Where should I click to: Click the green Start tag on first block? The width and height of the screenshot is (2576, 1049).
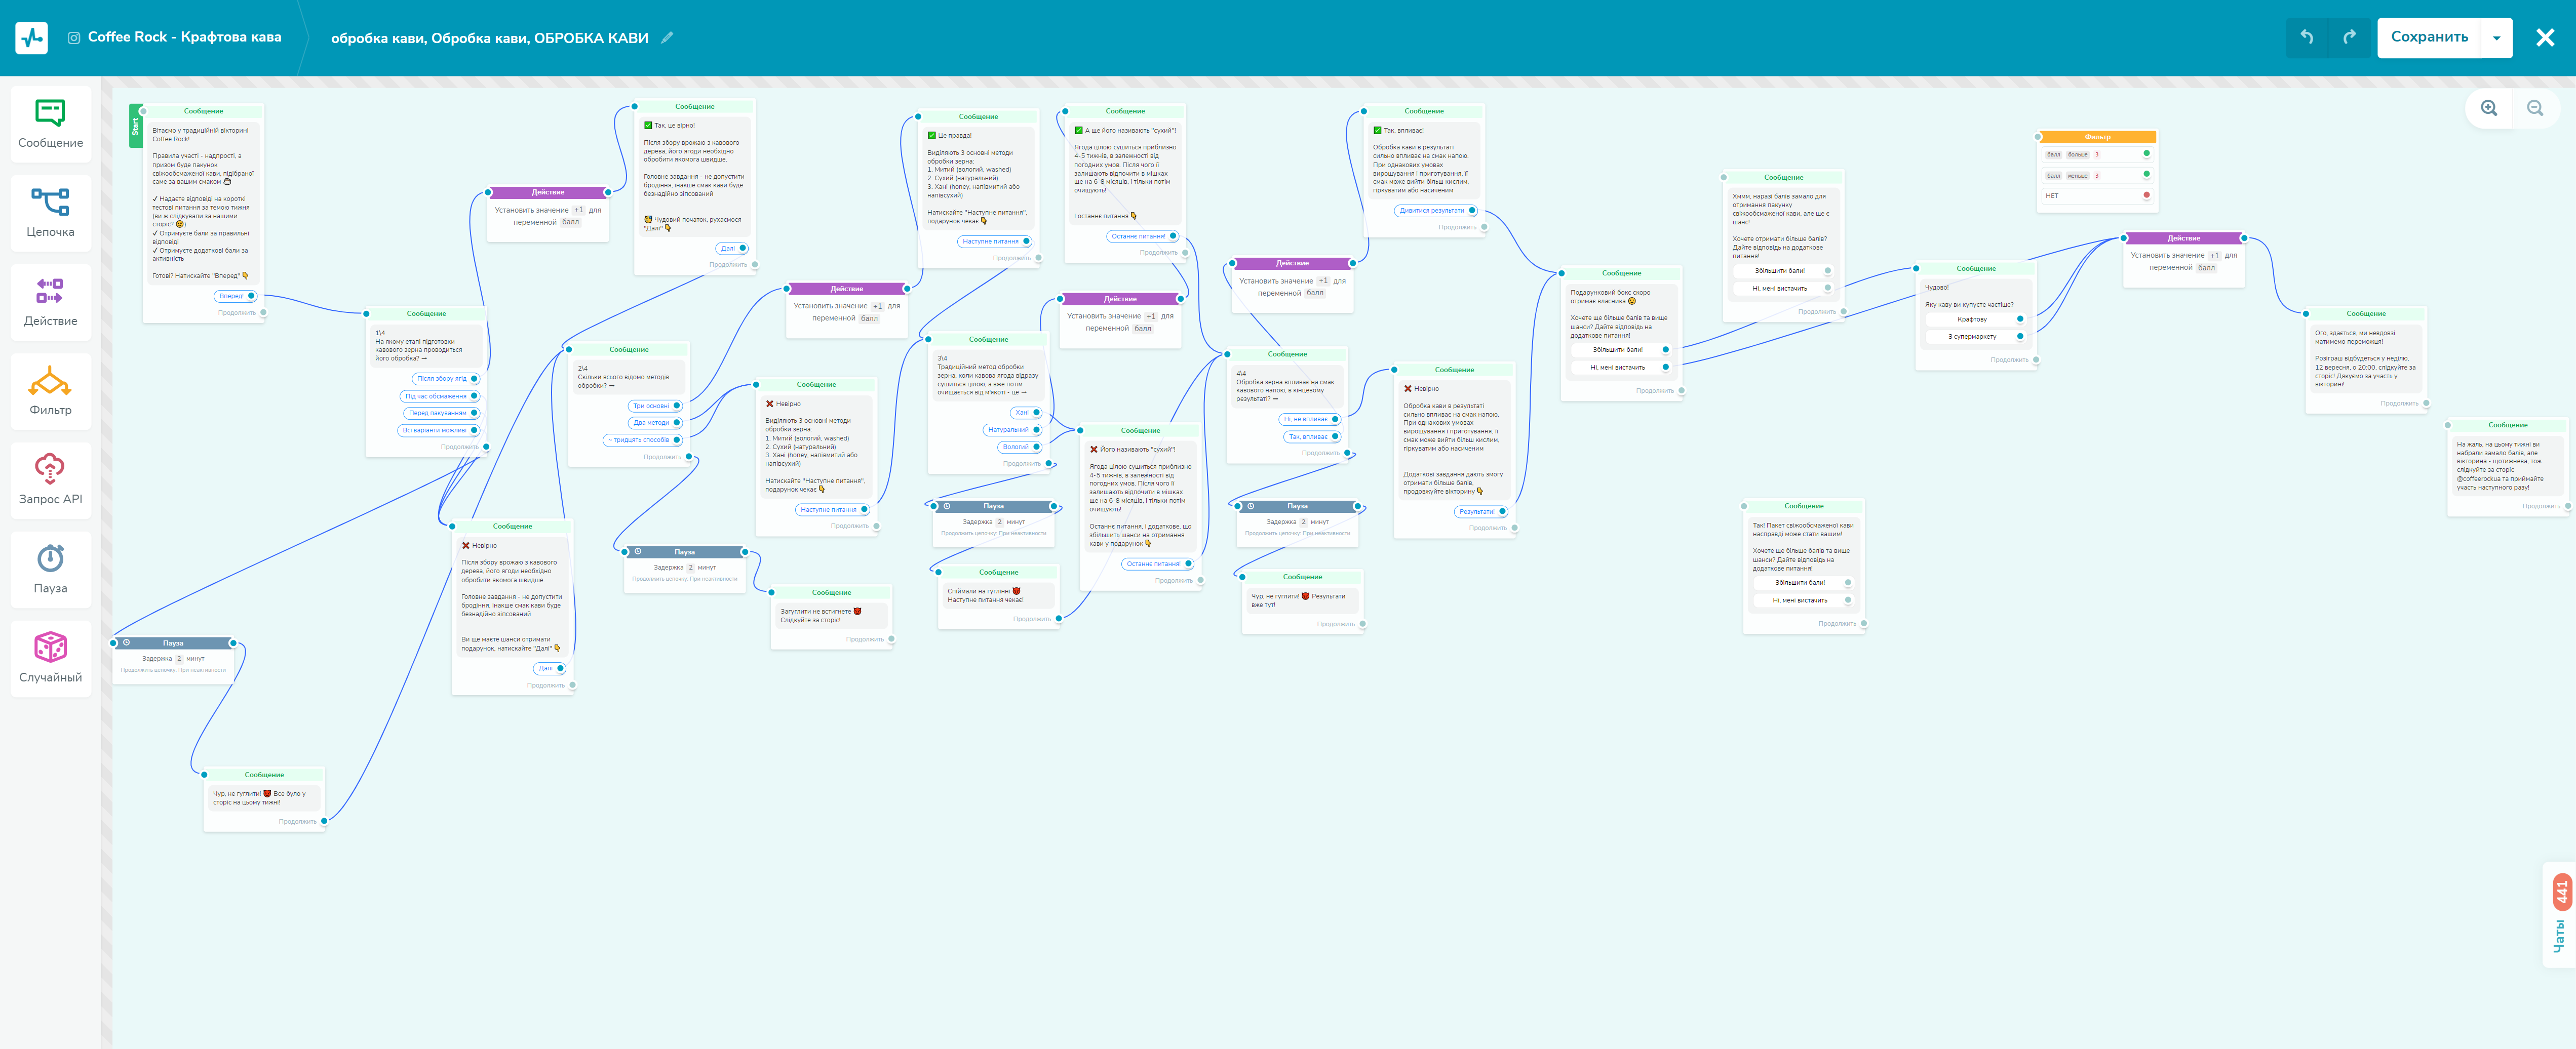point(136,126)
